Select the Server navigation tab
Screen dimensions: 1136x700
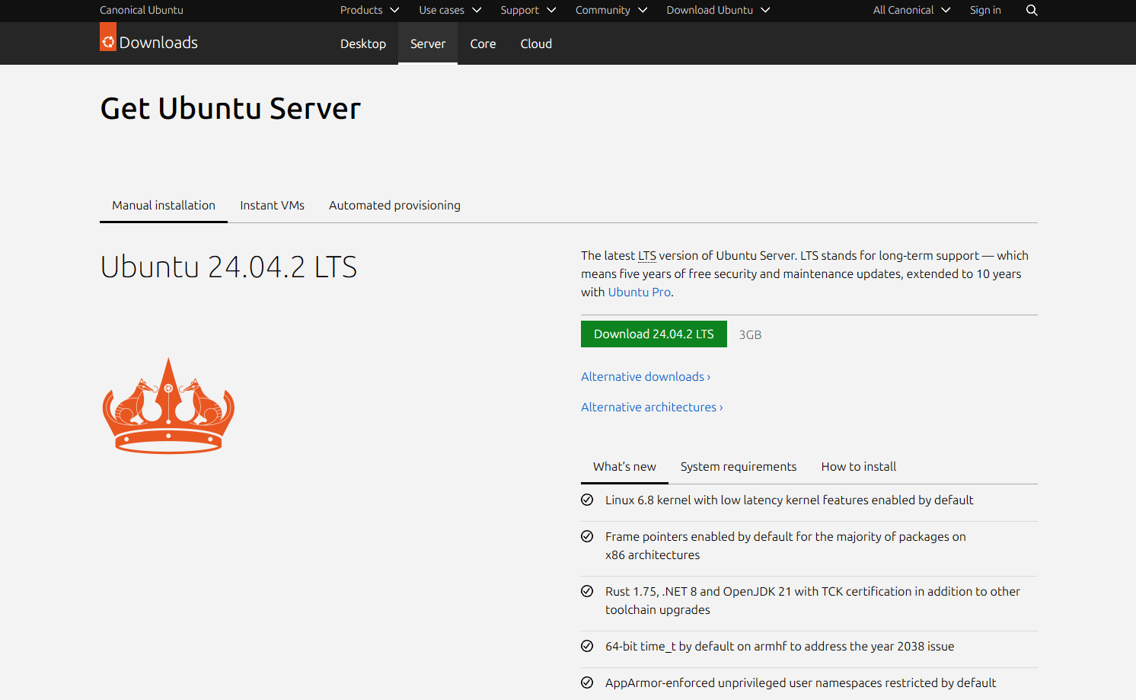pos(428,43)
